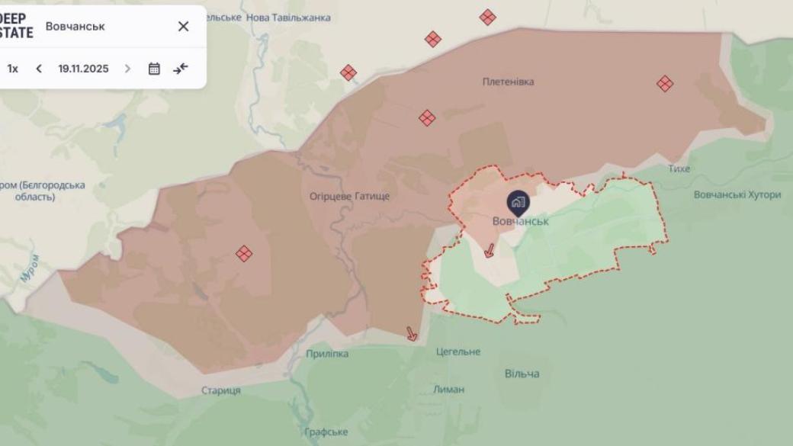The width and height of the screenshot is (793, 446).
Task: Open the calendar date picker icon
Action: (154, 69)
